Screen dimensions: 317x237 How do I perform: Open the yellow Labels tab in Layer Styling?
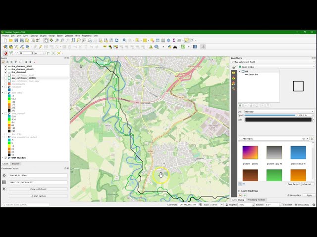pos(234,73)
